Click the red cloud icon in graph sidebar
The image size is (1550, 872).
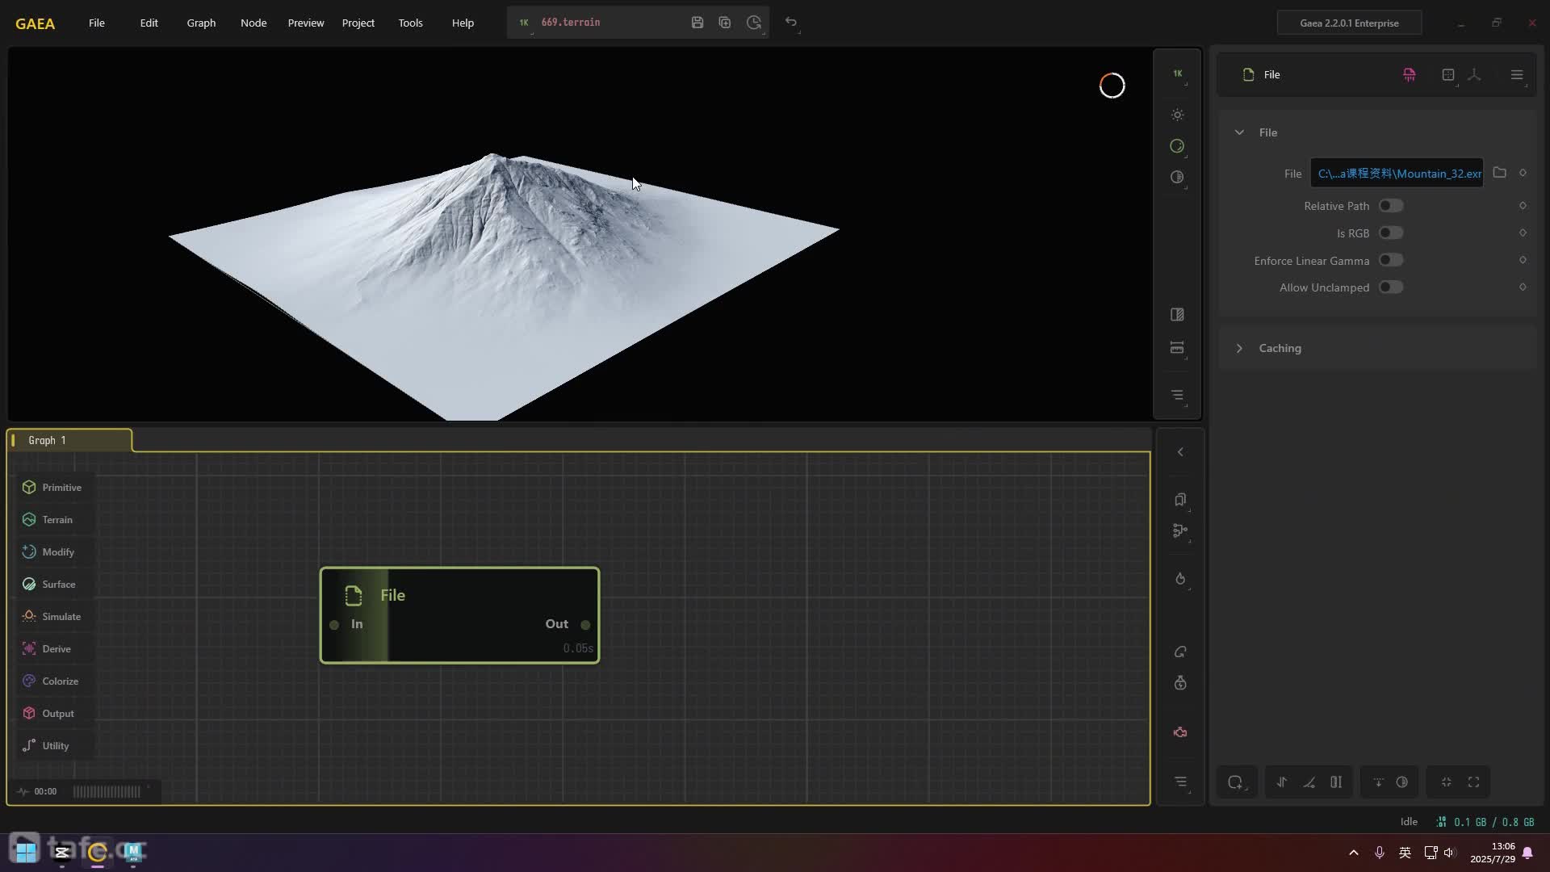point(1180,732)
